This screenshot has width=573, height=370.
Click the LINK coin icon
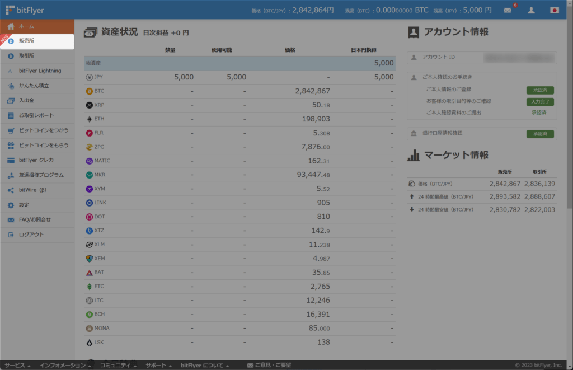[x=89, y=203]
